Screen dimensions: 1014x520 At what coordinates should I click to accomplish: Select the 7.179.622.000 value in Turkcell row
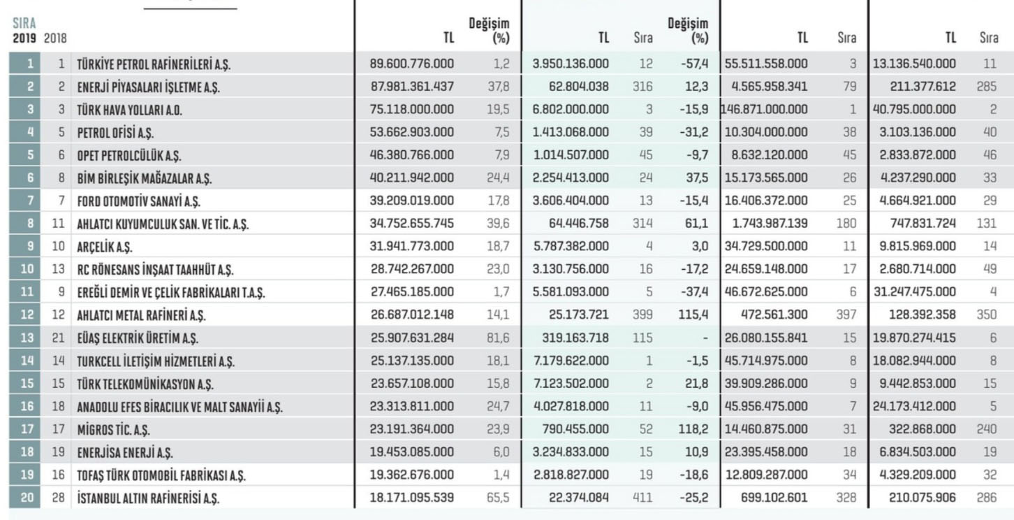(571, 361)
